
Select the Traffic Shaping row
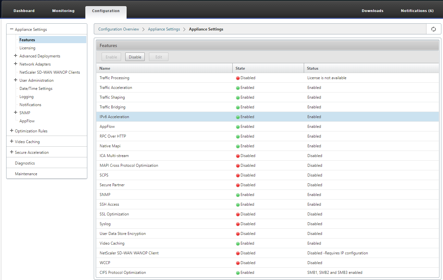(x=267, y=97)
